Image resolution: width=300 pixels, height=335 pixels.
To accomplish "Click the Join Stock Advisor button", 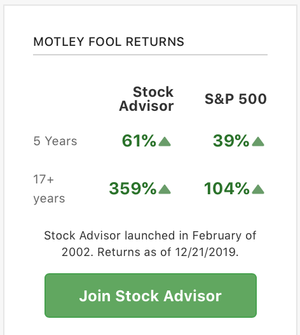I will click(151, 296).
